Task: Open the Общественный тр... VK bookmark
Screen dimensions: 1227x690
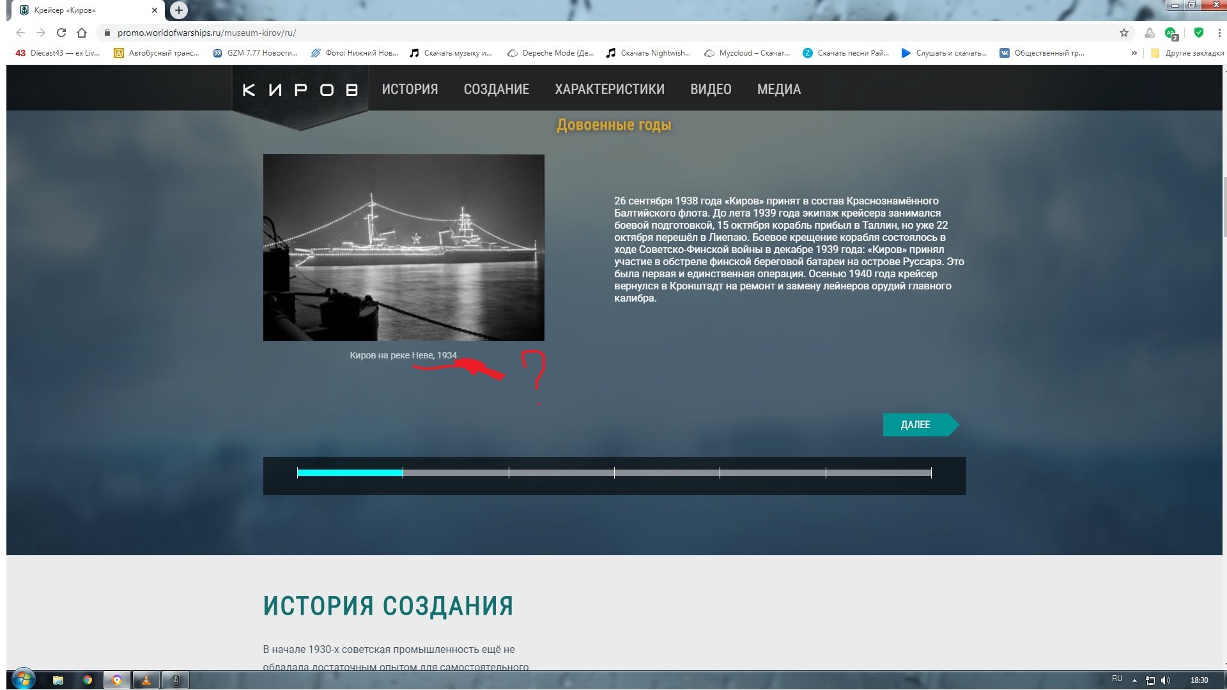Action: coord(1042,53)
